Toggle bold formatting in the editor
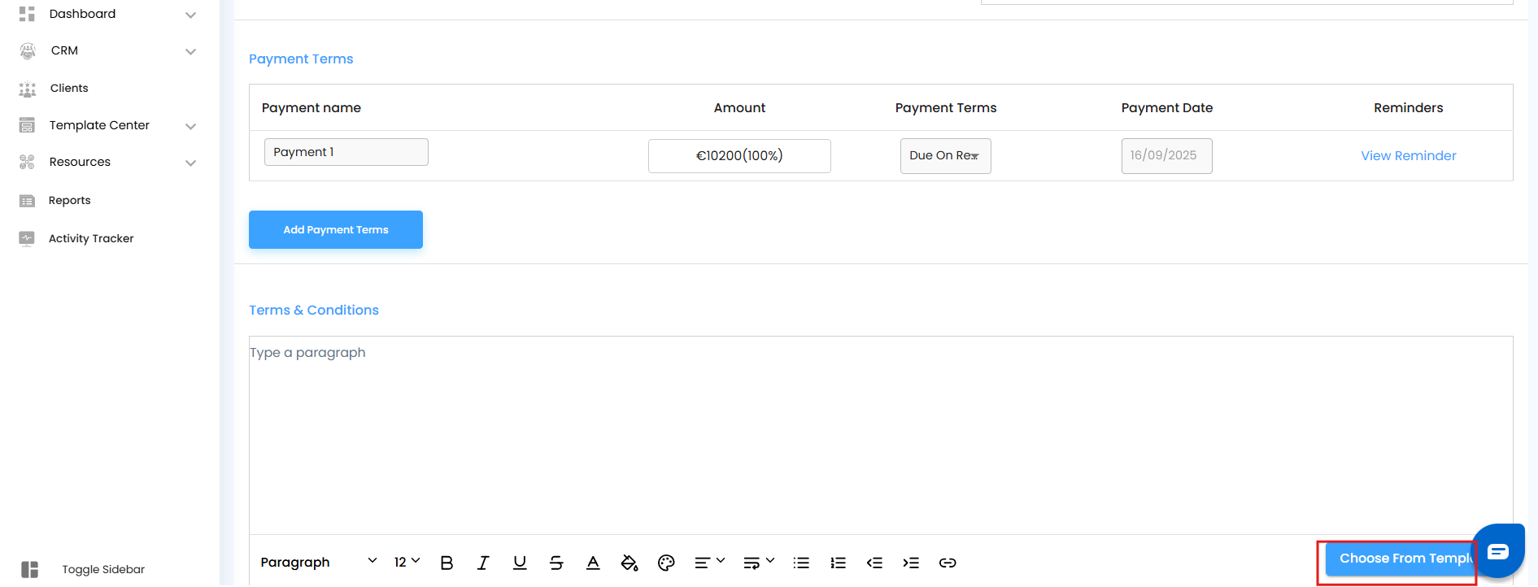Screen dimensions: 1538x587 [x=447, y=563]
